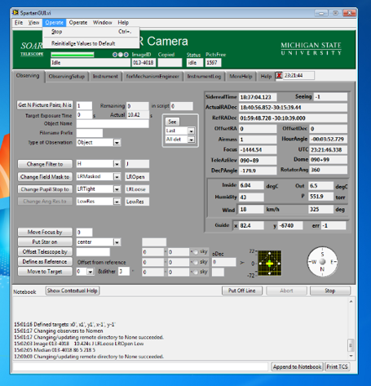Click Get N Picture Pairs button
This screenshot has width=371, height=386.
[x=45, y=105]
